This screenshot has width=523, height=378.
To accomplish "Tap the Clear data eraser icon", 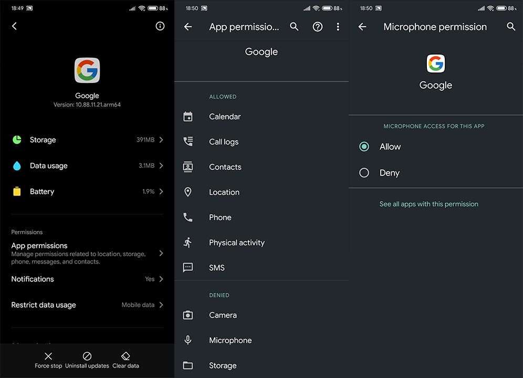I will 125,355.
